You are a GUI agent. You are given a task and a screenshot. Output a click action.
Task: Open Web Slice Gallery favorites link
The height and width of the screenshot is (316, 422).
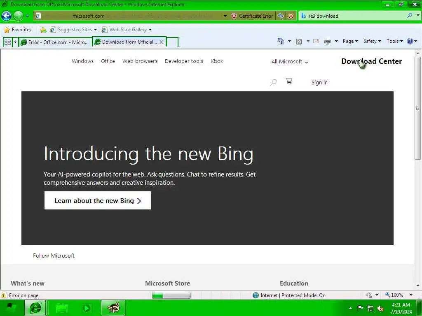(127, 30)
